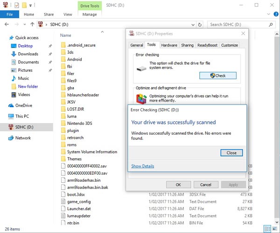The height and width of the screenshot is (233, 280).
Task: Click the greyed Apply button
Action: coord(233,185)
